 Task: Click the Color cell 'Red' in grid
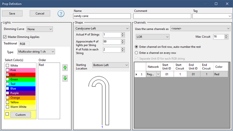point(220,74)
